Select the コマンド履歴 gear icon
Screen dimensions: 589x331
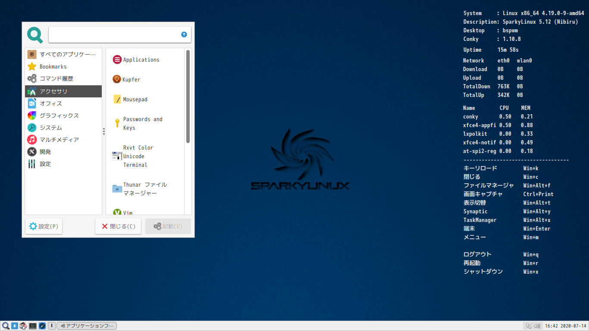(x=32, y=78)
